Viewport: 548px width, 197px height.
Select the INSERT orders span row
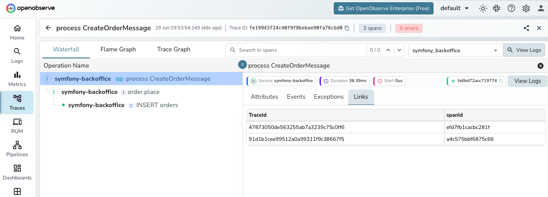(141, 105)
